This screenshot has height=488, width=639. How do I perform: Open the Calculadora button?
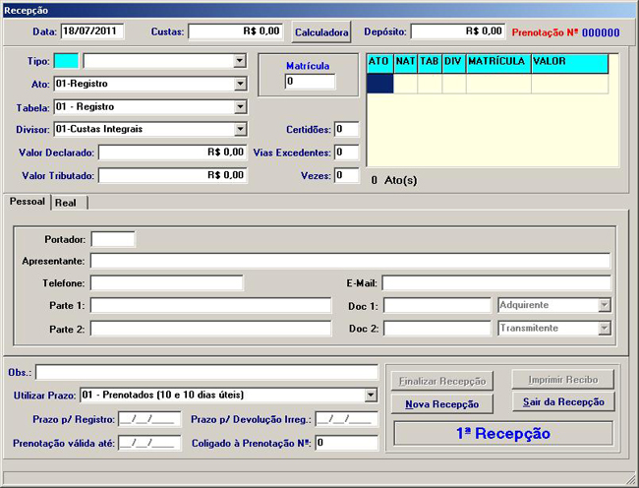(321, 32)
